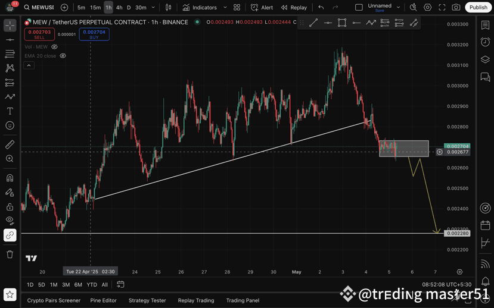Select the Text annotation tool
This screenshot has width=494, height=308.
click(x=10, y=111)
